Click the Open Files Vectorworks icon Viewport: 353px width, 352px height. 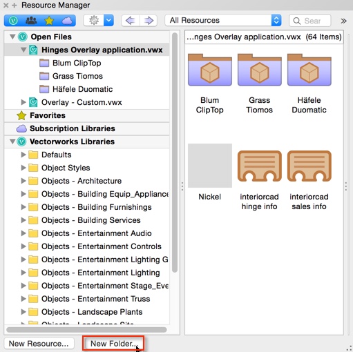22,37
